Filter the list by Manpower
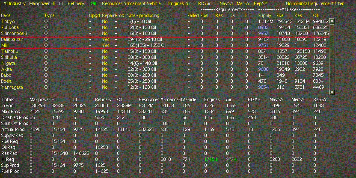 pyautogui.click(x=40, y=3)
